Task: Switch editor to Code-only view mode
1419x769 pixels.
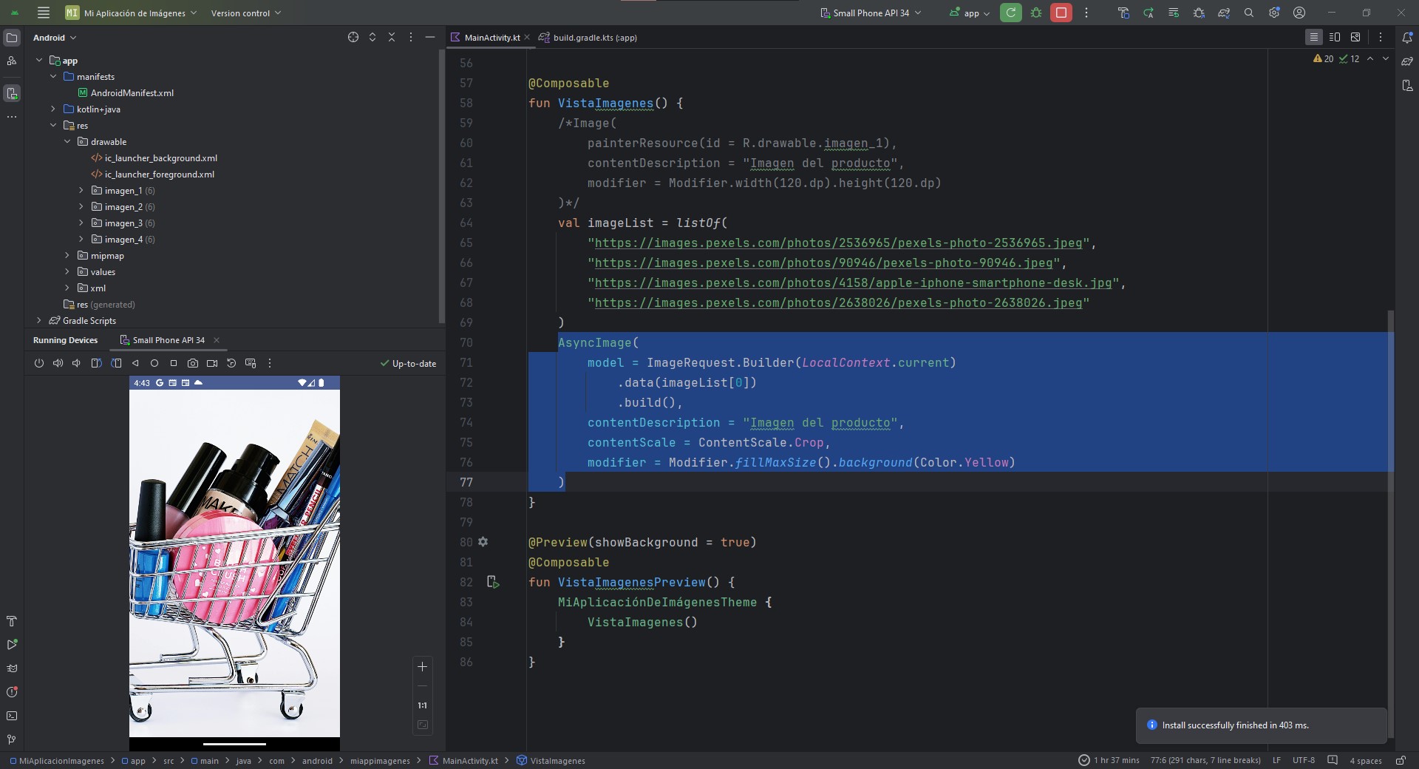Action: click(x=1313, y=37)
